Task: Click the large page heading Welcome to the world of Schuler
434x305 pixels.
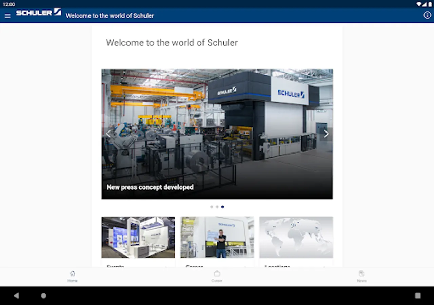Action: point(172,43)
